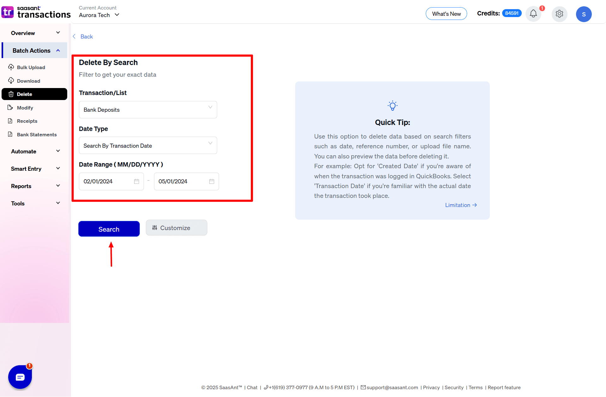This screenshot has width=606, height=397.
Task: Select Bank Statements from the sidebar
Action: click(x=37, y=134)
